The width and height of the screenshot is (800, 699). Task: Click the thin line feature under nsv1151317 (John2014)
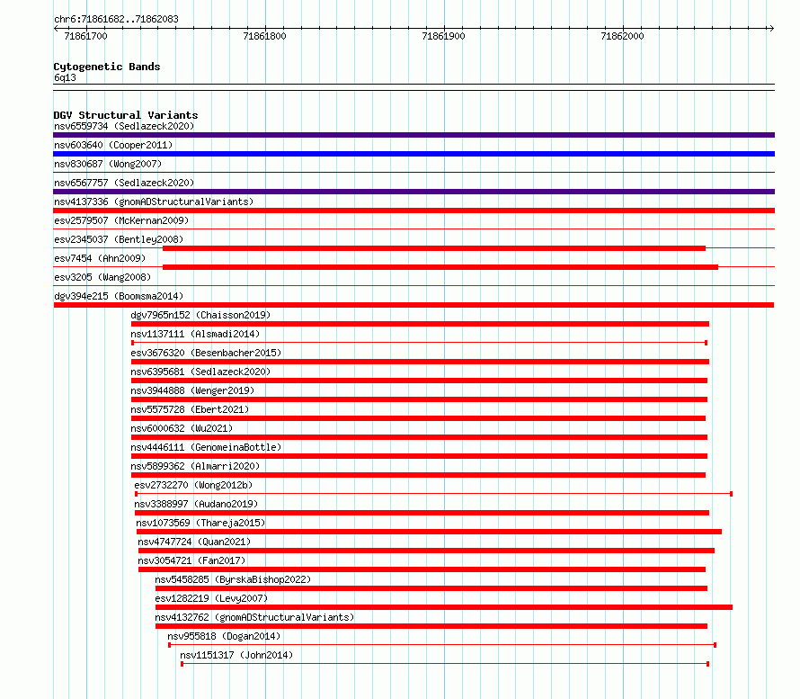click(445, 664)
